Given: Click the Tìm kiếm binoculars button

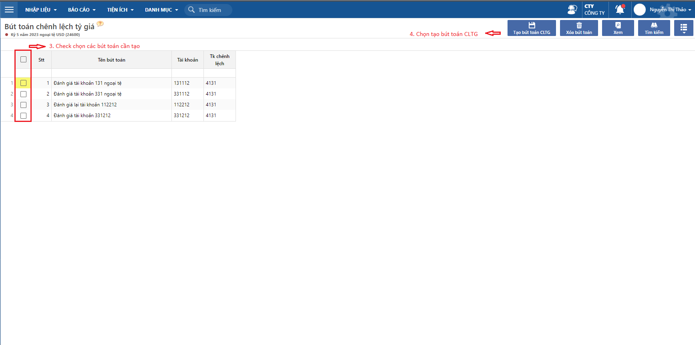Looking at the screenshot, I should point(654,28).
